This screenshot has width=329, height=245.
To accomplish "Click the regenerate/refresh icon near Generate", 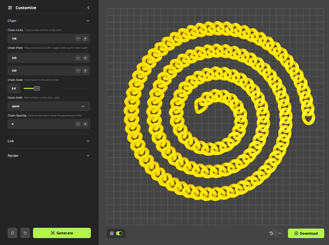I will click(x=12, y=233).
